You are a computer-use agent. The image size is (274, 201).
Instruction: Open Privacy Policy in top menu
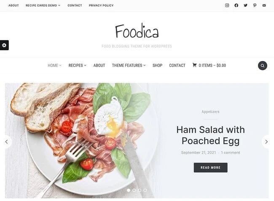(101, 5)
